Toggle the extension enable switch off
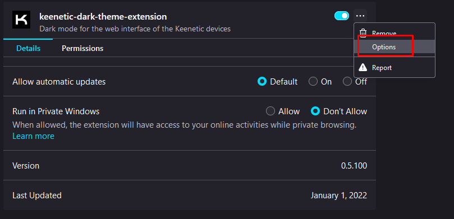 [342, 16]
